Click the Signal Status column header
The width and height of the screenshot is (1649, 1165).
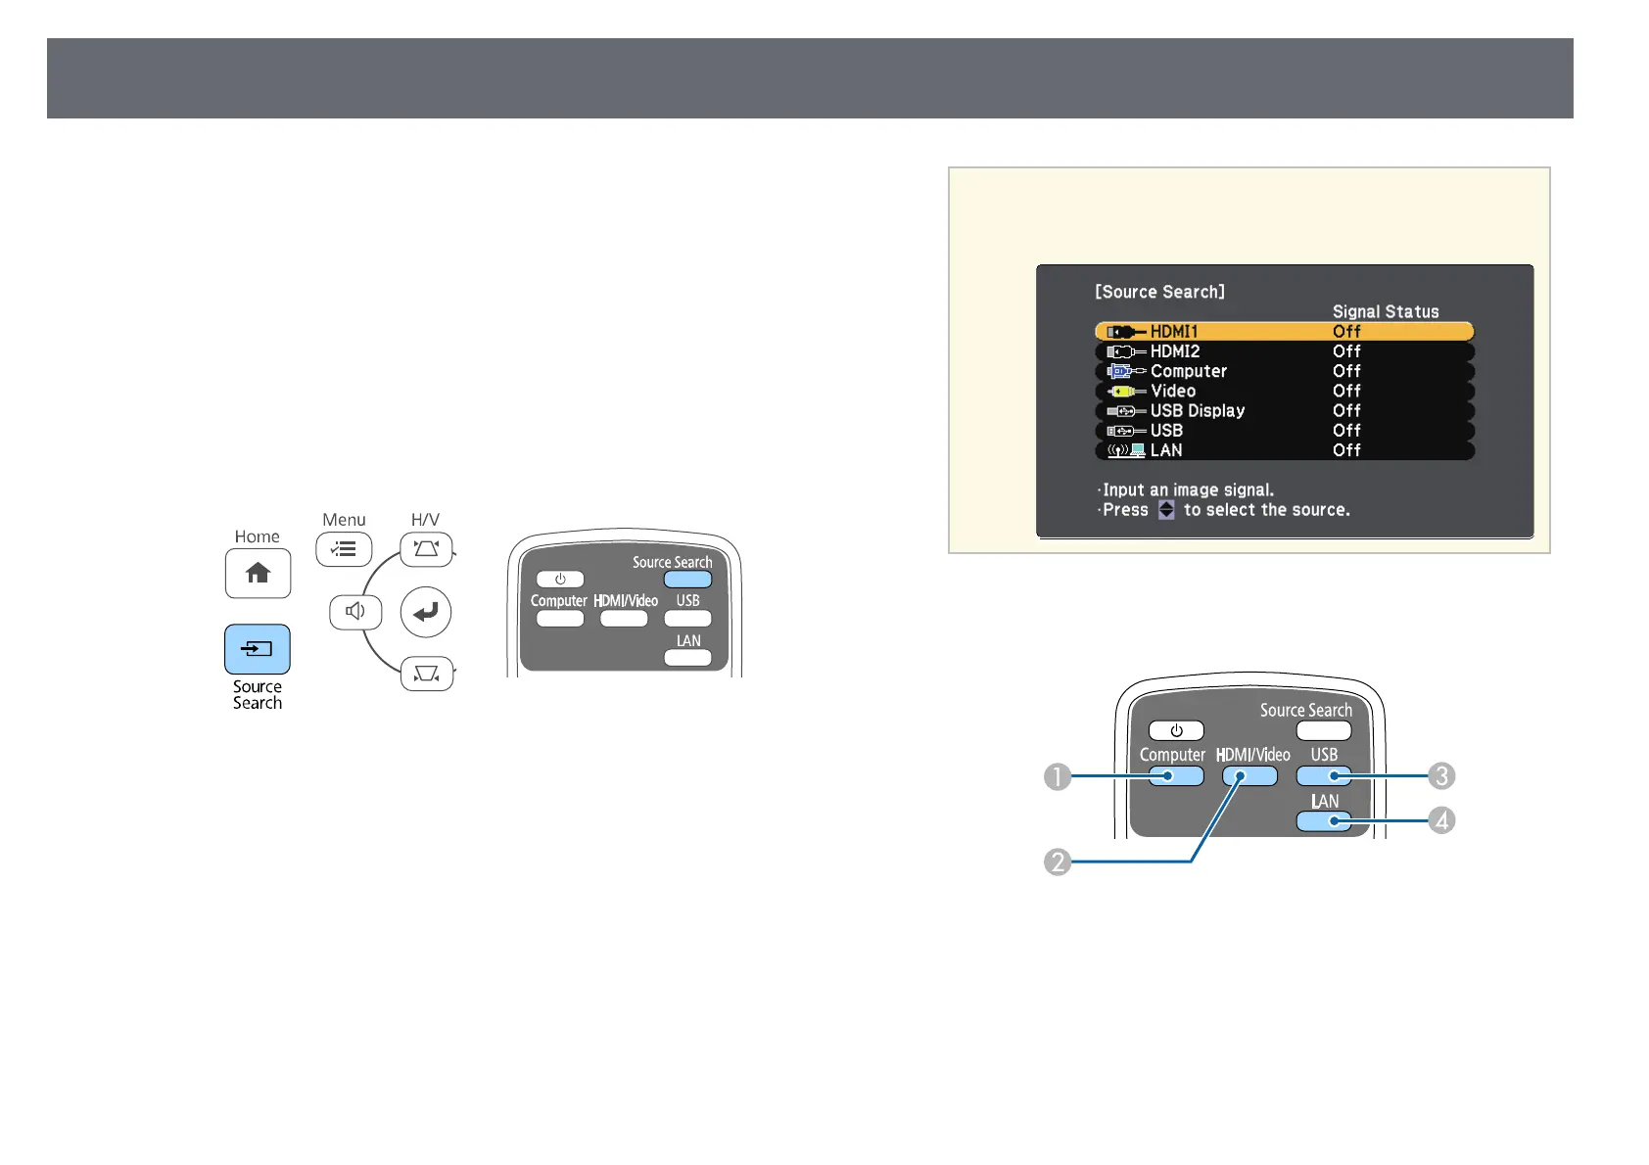click(x=1386, y=311)
